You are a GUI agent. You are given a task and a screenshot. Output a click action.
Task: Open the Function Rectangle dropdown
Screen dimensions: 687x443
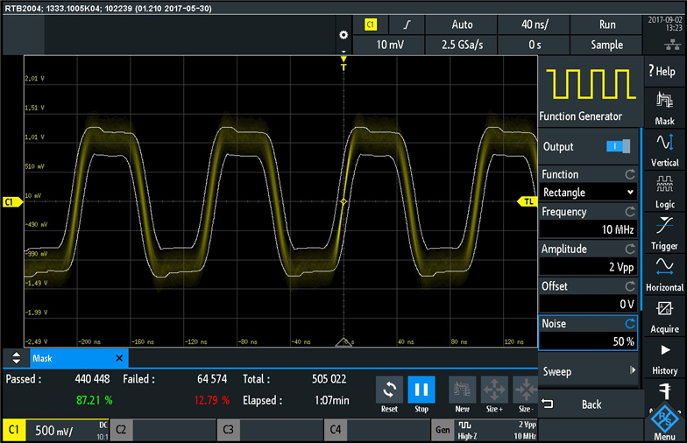587,193
